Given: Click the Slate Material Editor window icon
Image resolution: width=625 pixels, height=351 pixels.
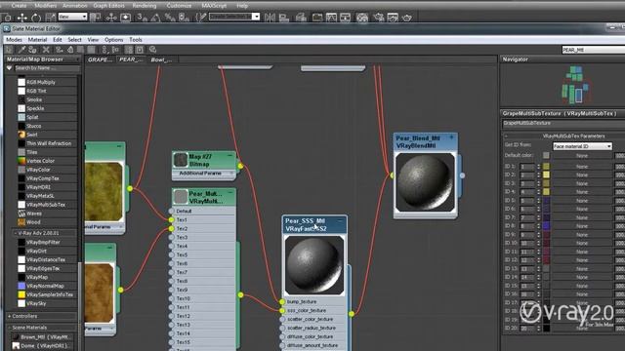Looking at the screenshot, I should coord(7,28).
